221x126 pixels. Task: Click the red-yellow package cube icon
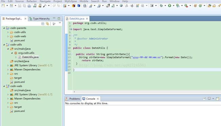(73, 6)
